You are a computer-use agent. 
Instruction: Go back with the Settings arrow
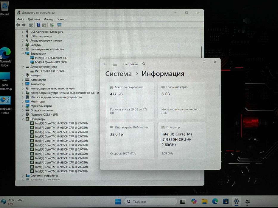pos(105,64)
